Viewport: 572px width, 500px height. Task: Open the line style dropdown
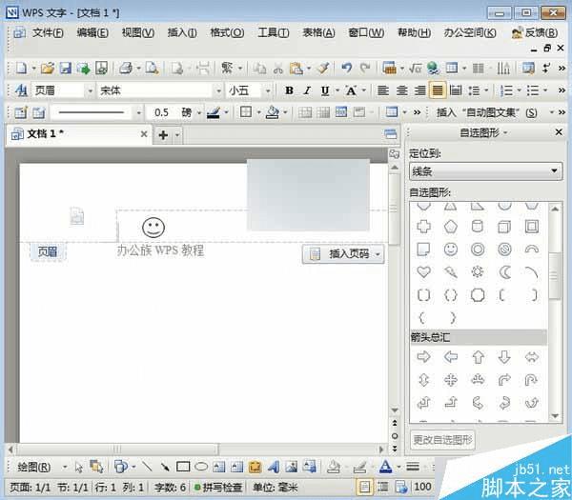138,112
